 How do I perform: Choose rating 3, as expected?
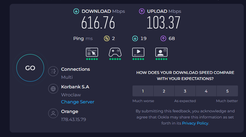pyautogui.click(x=185, y=91)
